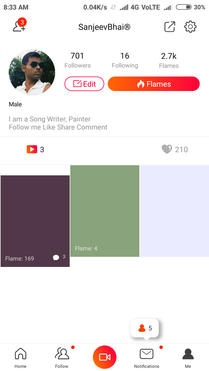View the 16 Following list

coord(125,59)
